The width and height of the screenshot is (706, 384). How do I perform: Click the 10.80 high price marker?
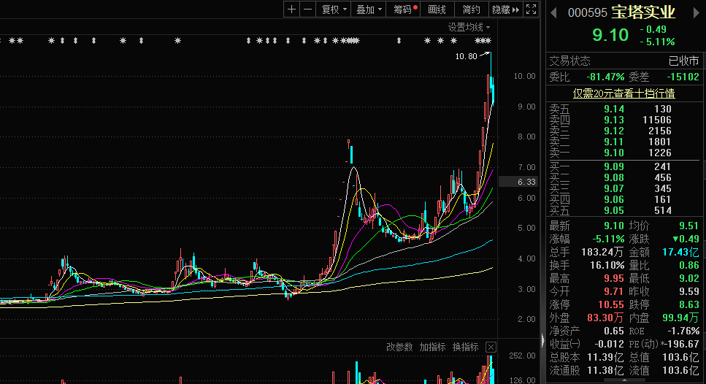[466, 56]
